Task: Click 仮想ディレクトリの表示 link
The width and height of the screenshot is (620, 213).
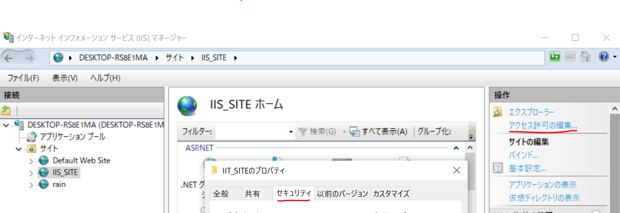Action: coord(544,198)
